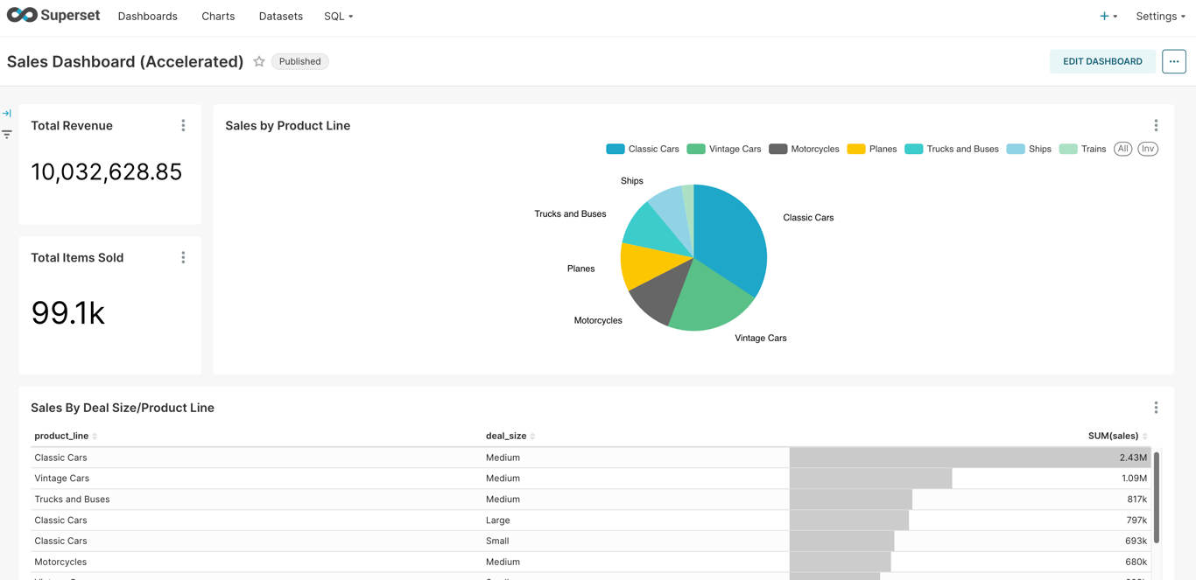Viewport: 1196px width, 580px height.
Task: Sort table by deal_size column arrows
Action: pyautogui.click(x=532, y=436)
